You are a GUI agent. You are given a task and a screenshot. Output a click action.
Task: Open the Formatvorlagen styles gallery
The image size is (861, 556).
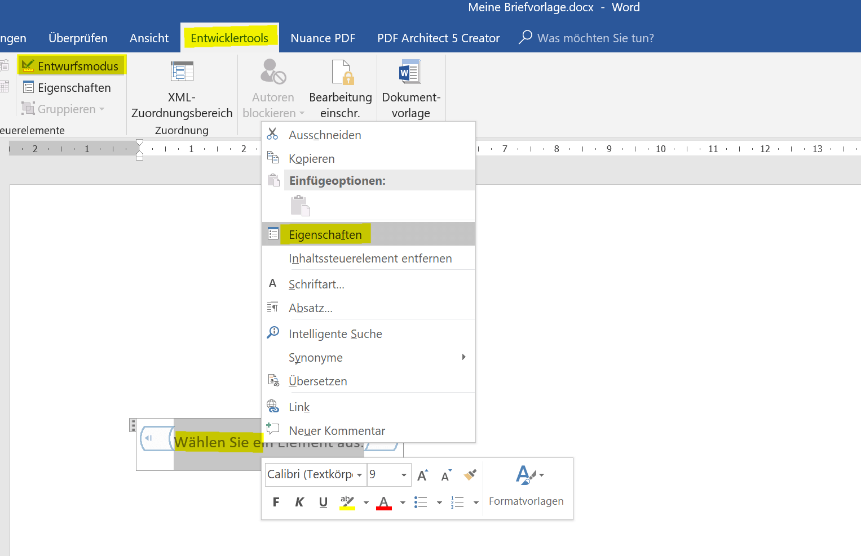(527, 486)
